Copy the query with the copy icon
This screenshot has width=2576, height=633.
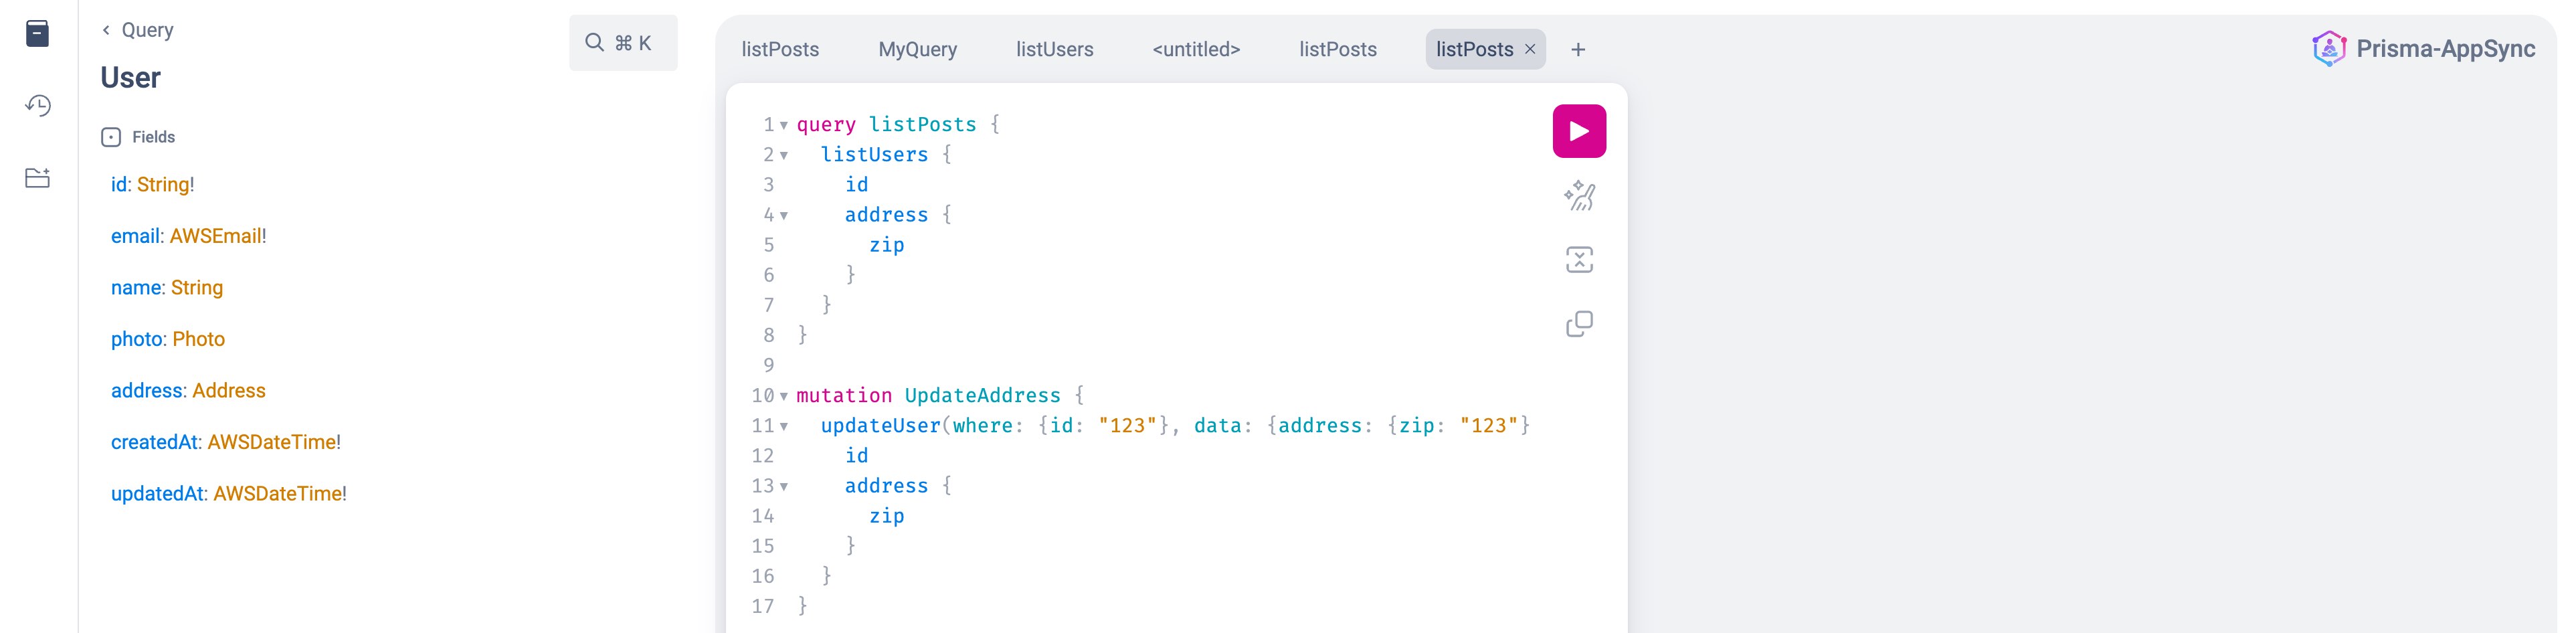(1578, 323)
